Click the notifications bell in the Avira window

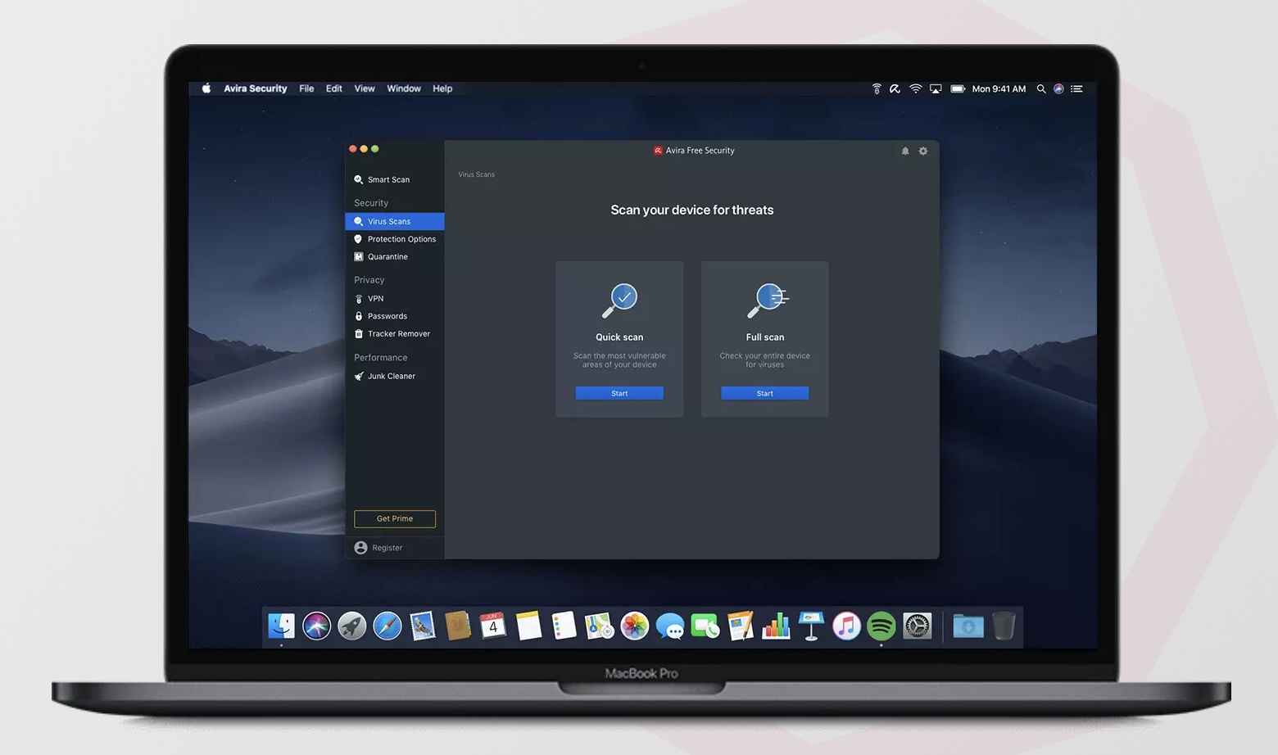click(x=905, y=151)
